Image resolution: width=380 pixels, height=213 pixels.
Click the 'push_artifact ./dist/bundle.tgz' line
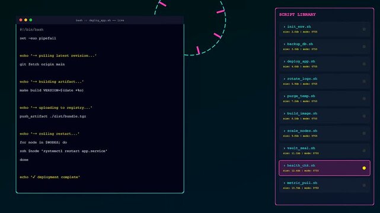53,117
